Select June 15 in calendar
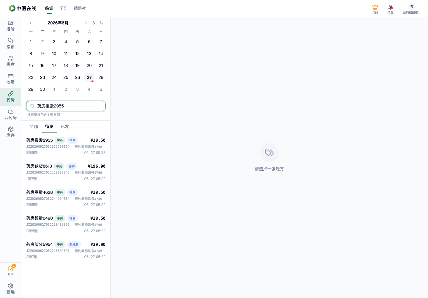 31,65
